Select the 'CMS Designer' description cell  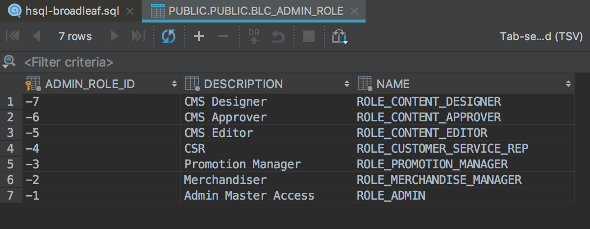coord(267,102)
